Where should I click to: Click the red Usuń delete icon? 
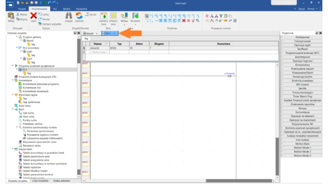coord(33,16)
